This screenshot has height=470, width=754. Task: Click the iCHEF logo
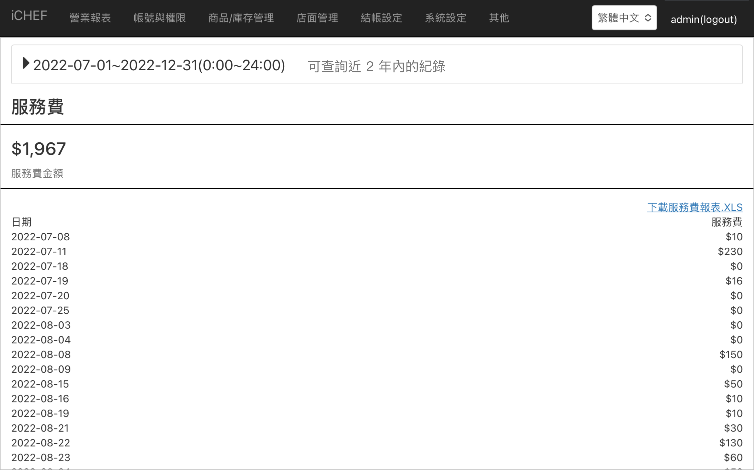click(29, 16)
